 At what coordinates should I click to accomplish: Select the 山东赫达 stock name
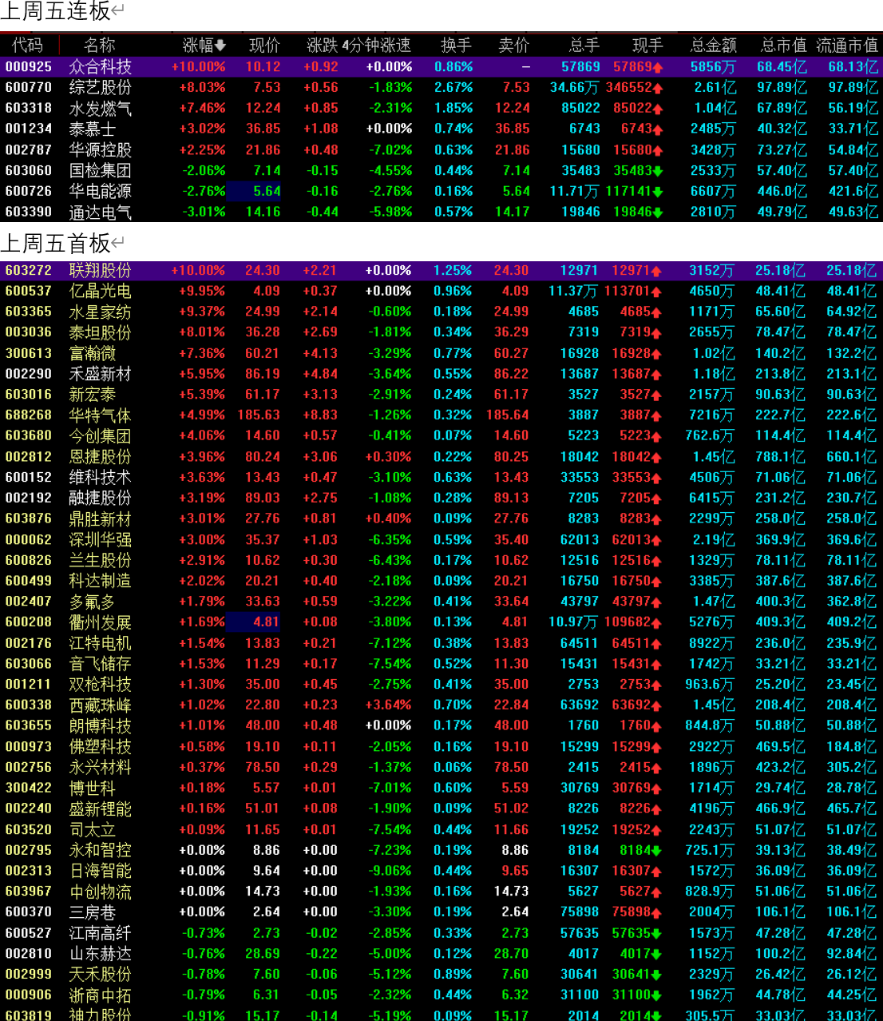point(101,954)
